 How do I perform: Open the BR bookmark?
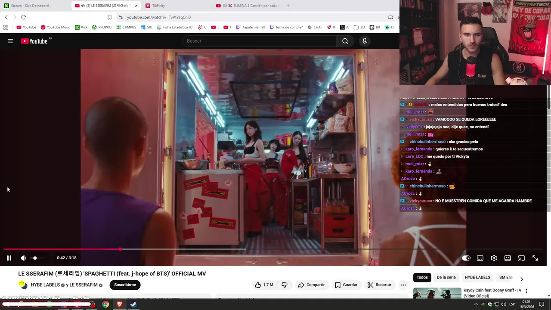375,27
